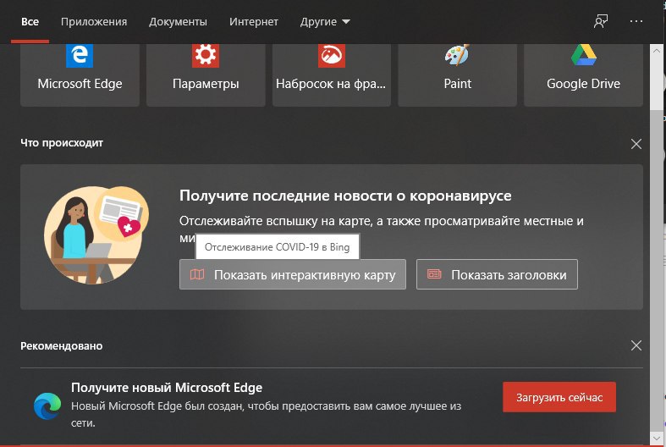Click the Что происходит section title
The image size is (666, 447).
[62, 143]
